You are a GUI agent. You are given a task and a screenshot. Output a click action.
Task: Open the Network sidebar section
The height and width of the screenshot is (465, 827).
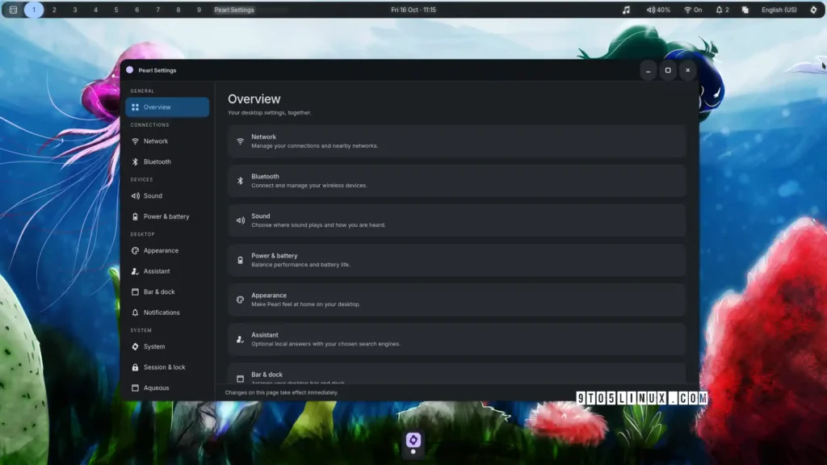tap(167, 141)
